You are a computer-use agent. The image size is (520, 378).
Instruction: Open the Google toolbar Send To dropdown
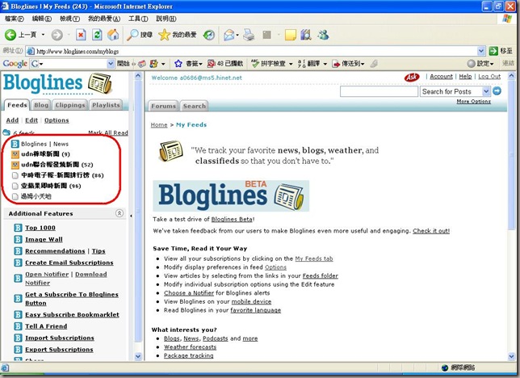pyautogui.click(x=363, y=63)
